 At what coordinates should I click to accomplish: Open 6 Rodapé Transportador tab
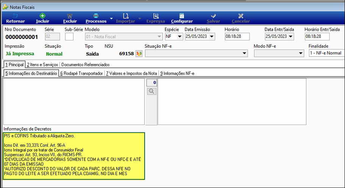pyautogui.click(x=82, y=73)
